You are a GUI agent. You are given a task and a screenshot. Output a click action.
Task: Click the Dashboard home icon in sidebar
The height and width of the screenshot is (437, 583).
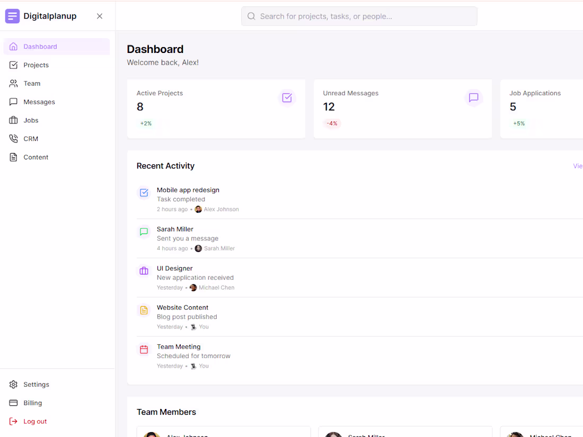tap(13, 47)
